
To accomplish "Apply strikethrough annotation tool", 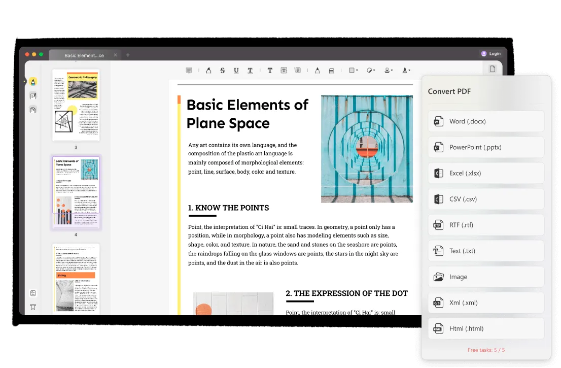I will (222, 71).
